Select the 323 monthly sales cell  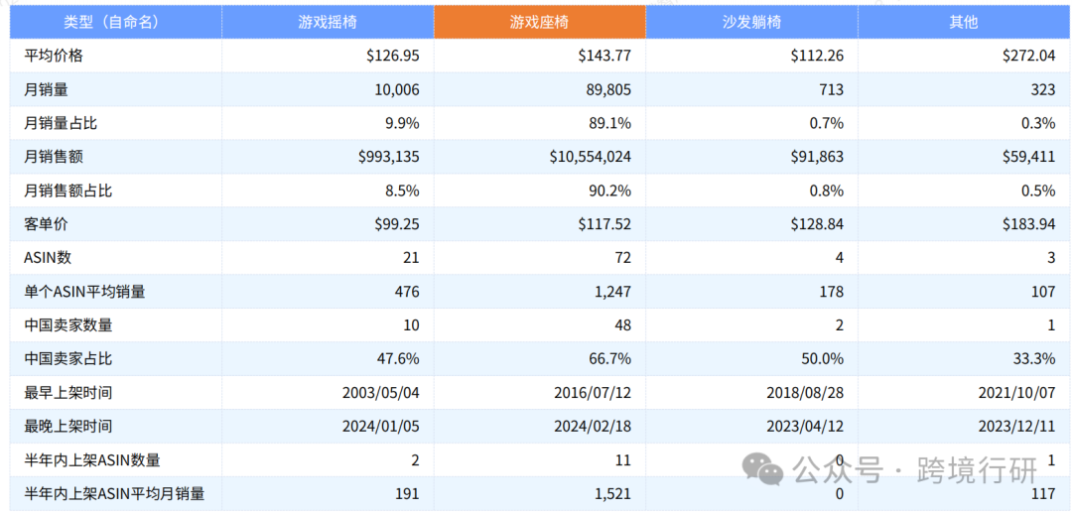1044,90
